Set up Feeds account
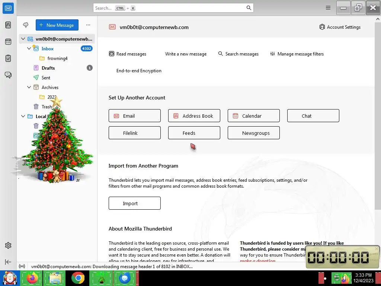Viewport: 381px width, 286px height. tap(194, 133)
